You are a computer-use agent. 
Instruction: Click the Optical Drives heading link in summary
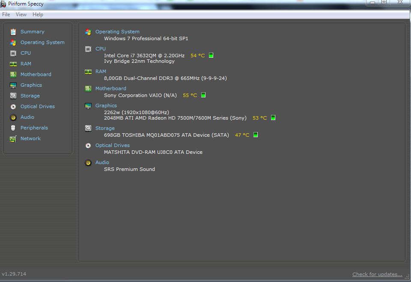coord(113,145)
